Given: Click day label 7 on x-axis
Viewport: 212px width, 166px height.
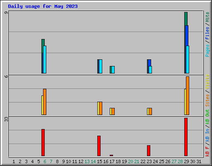Looking at the screenshot, I should pos(51,161).
